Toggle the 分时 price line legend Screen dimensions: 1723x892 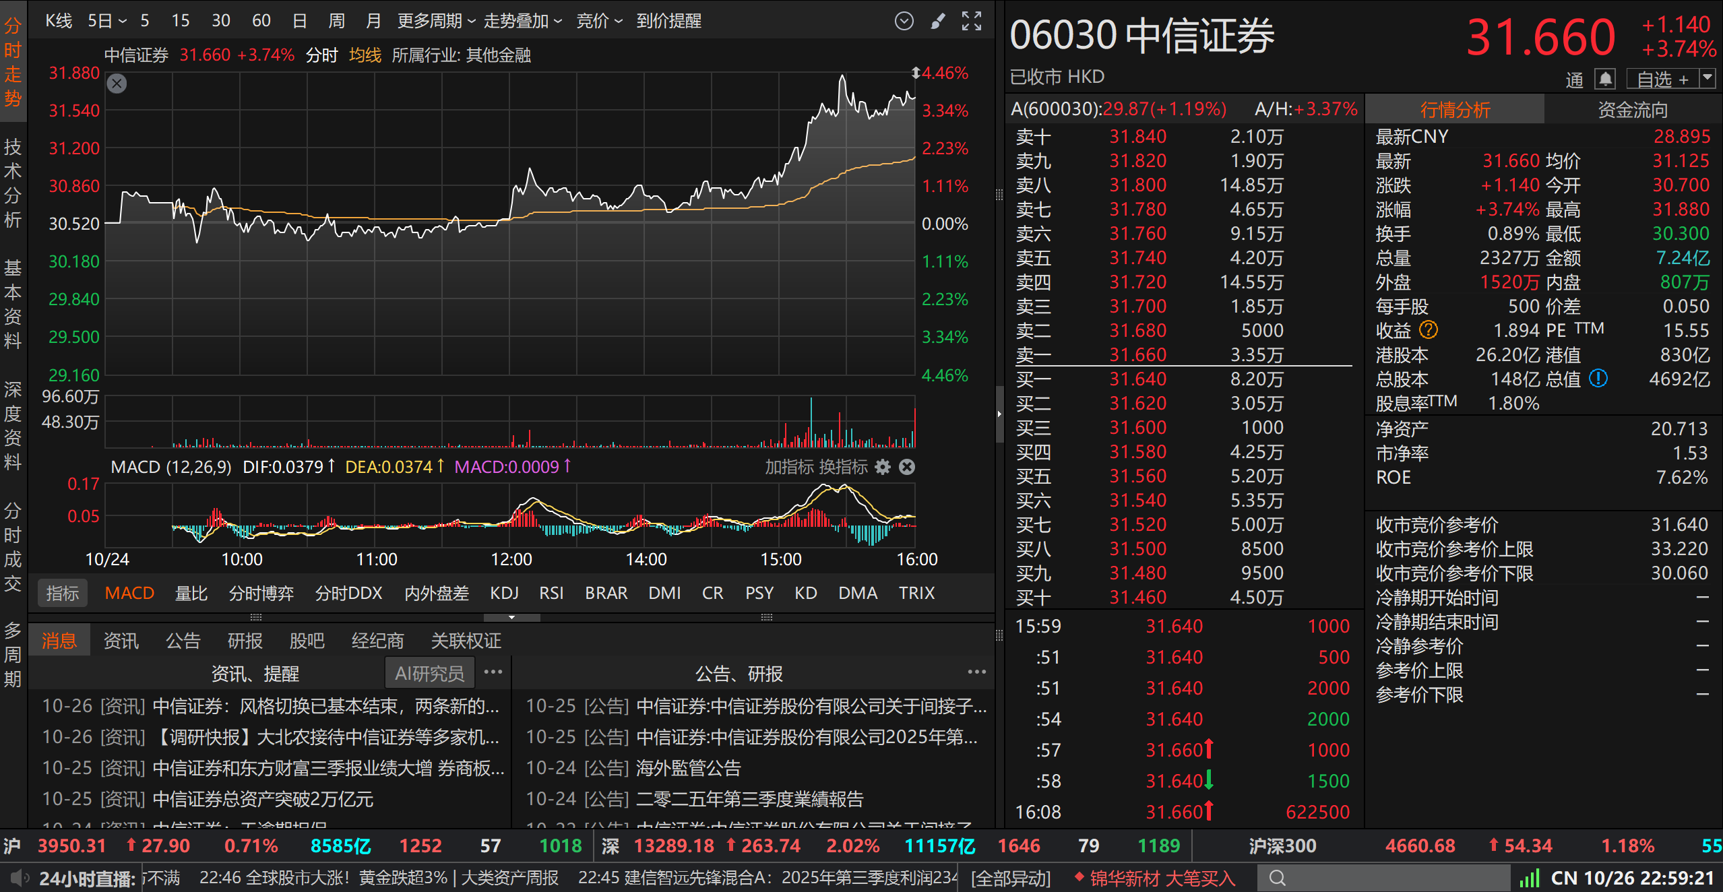[321, 55]
